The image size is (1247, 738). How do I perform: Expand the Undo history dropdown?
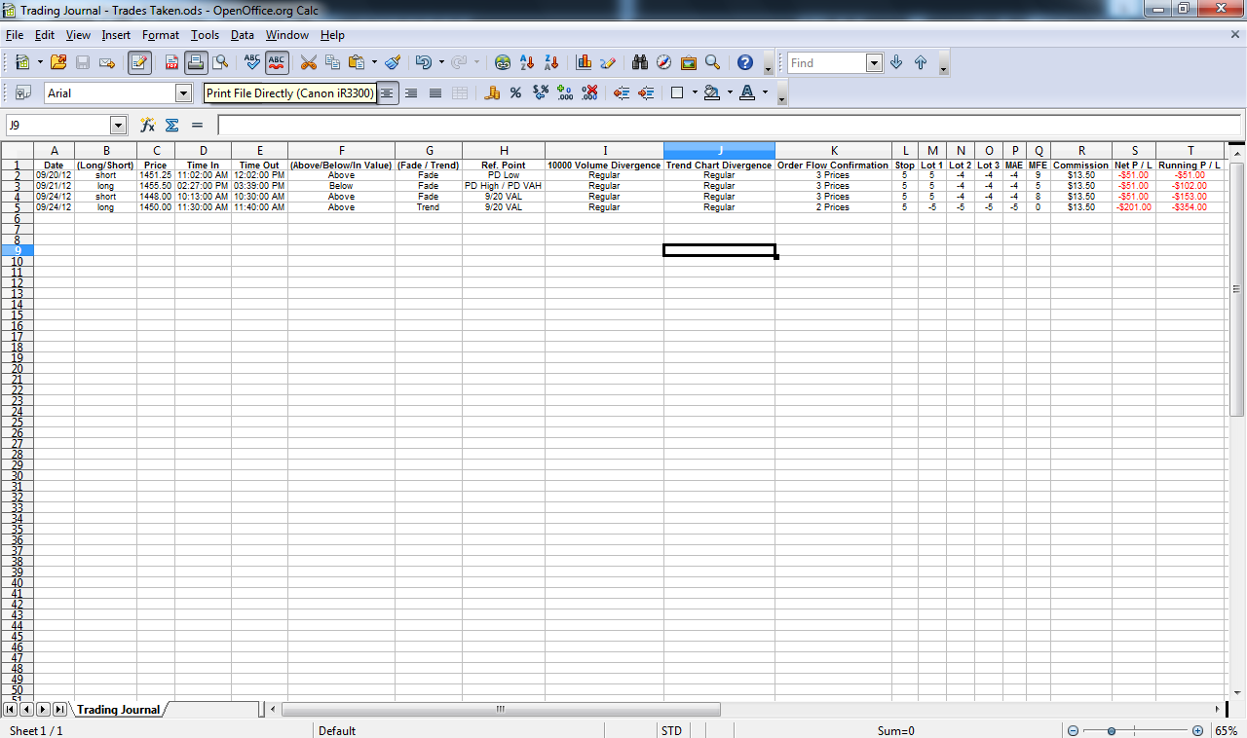(x=441, y=62)
